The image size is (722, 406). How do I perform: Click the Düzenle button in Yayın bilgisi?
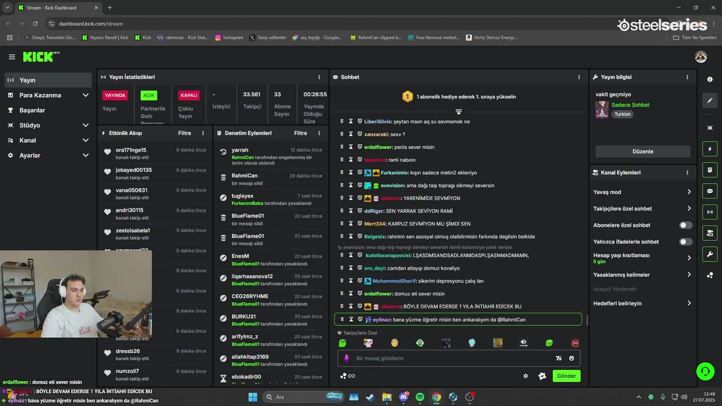tap(642, 152)
